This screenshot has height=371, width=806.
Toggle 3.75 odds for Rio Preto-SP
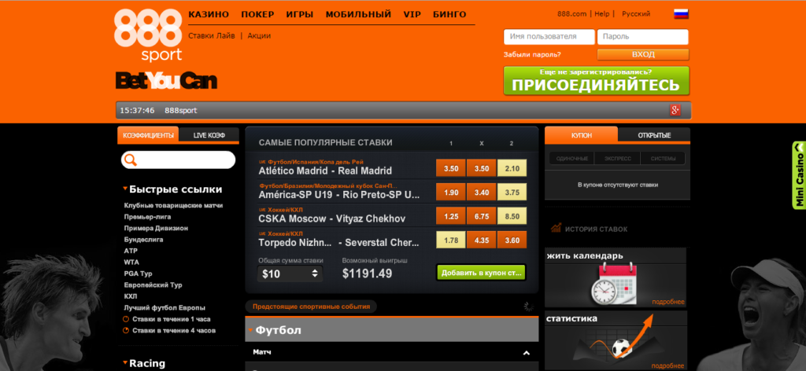point(512,192)
